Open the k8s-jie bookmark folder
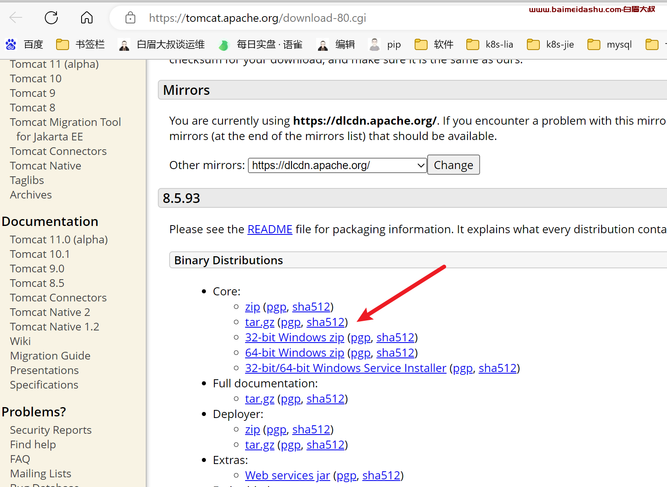This screenshot has width=667, height=487. [550, 44]
